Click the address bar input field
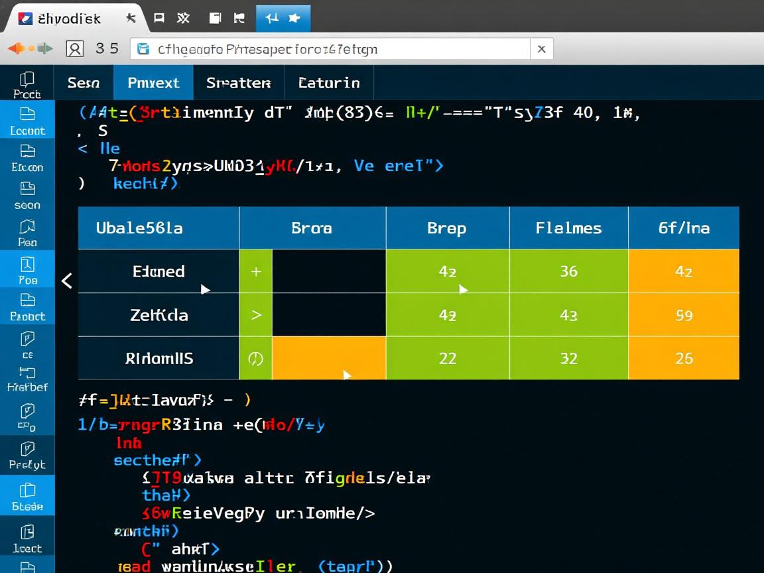Viewport: 764px width, 573px height. click(x=332, y=49)
